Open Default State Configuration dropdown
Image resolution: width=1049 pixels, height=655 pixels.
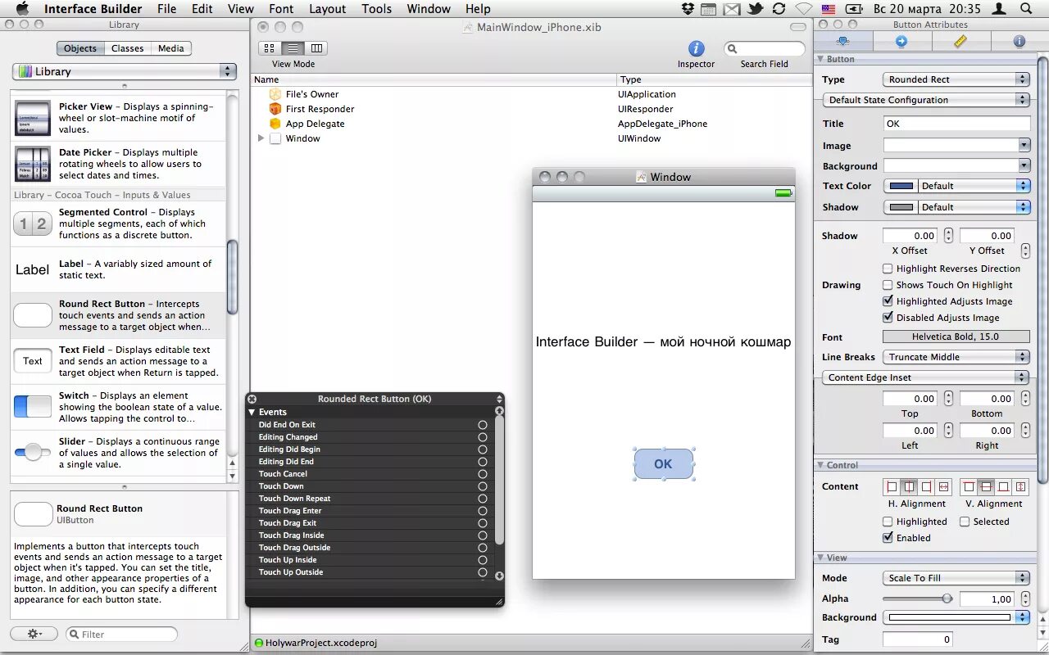tap(926, 100)
